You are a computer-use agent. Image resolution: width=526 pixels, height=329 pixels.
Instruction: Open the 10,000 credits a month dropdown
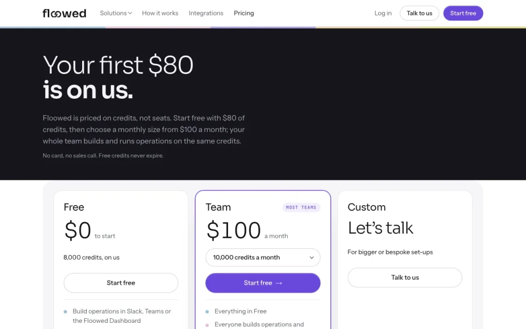tap(263, 258)
